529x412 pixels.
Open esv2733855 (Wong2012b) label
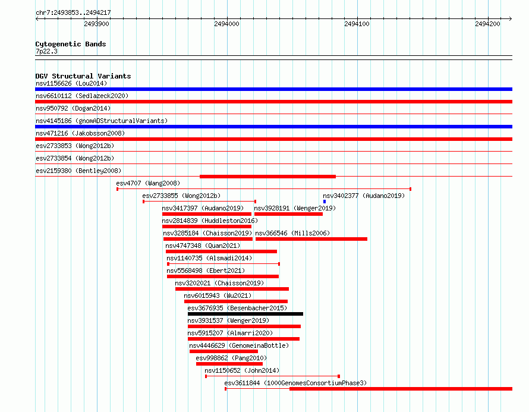click(x=181, y=196)
